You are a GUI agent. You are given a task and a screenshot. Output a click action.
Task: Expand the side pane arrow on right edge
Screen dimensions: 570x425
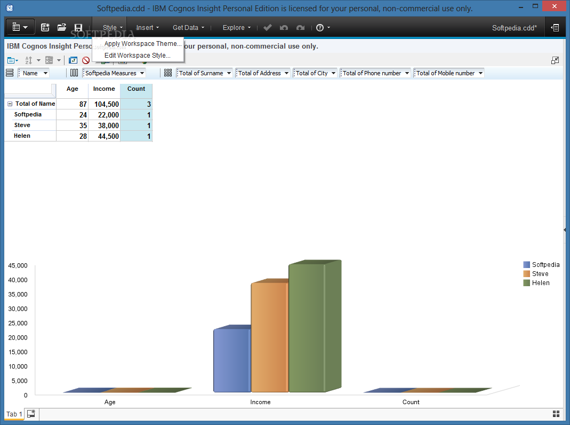565,230
